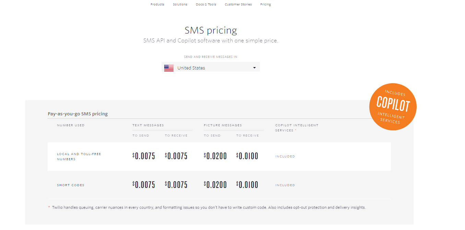Image resolution: width=465 pixels, height=230 pixels.
Task: Click Included for local and toll-free numbers
Action: [x=285, y=156]
